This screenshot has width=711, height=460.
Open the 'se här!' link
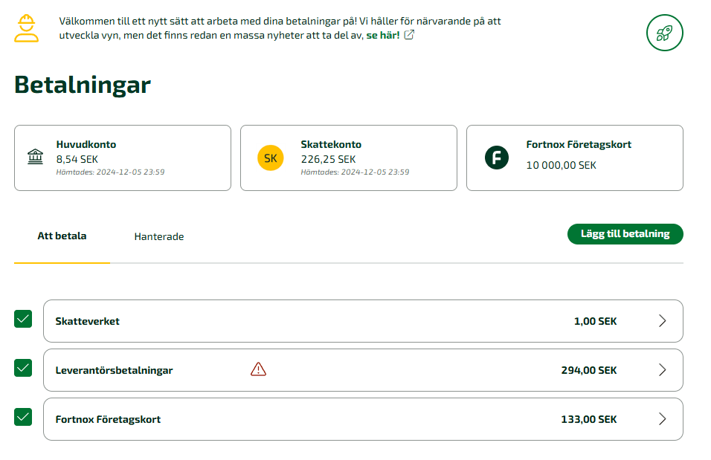click(x=383, y=35)
